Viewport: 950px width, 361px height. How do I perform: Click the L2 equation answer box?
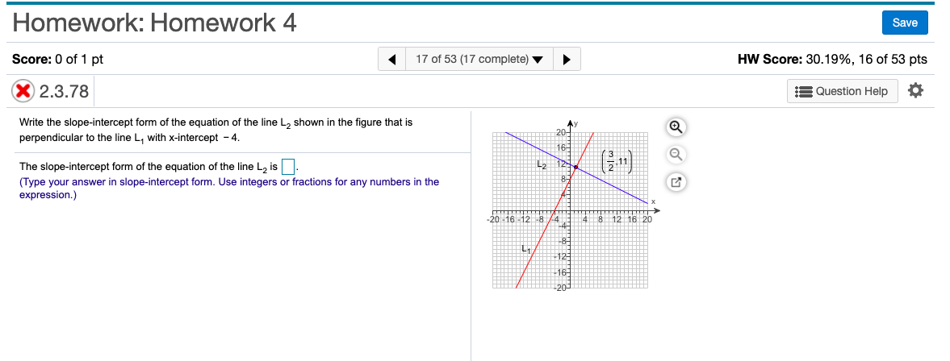pos(288,166)
